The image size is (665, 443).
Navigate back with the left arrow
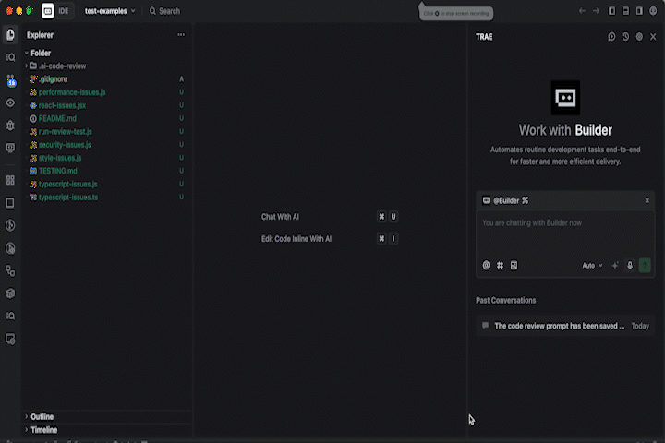pos(582,11)
